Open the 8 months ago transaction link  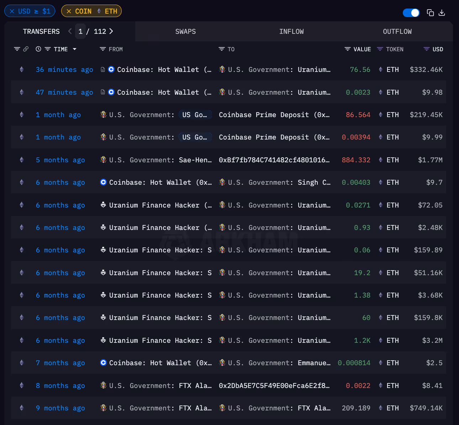(x=60, y=386)
